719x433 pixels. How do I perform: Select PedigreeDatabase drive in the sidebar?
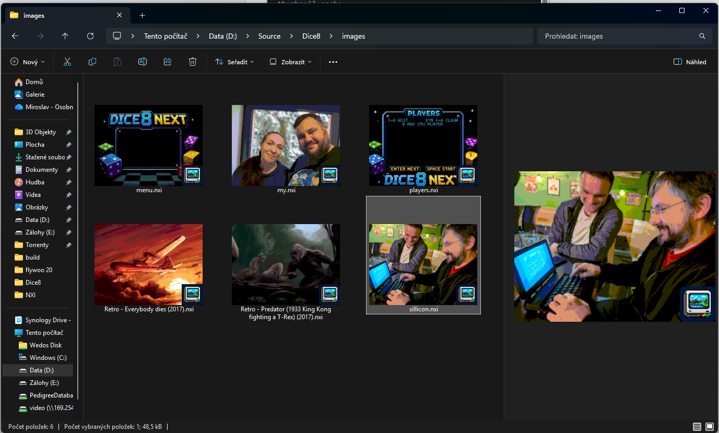pyautogui.click(x=45, y=395)
